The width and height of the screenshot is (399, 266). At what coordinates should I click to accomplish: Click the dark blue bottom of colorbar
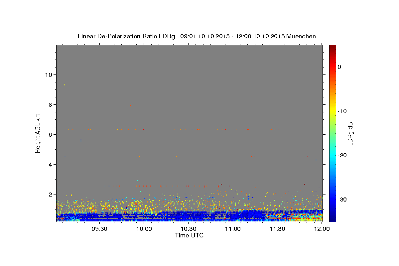332,218
